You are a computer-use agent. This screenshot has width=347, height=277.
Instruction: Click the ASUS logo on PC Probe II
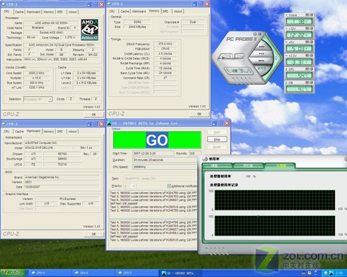click(231, 57)
